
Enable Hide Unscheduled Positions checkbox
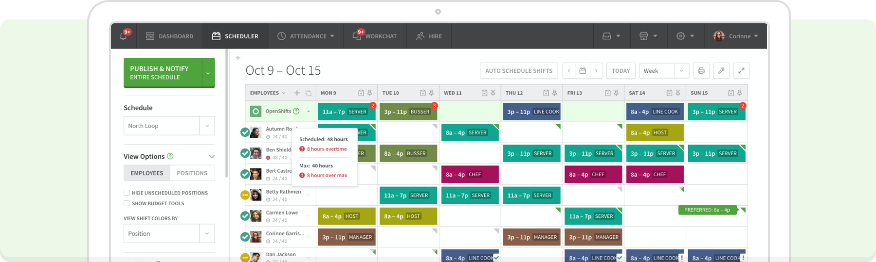(x=127, y=193)
